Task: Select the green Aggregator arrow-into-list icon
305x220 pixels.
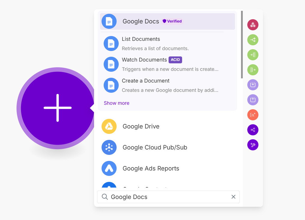Action: point(253,55)
